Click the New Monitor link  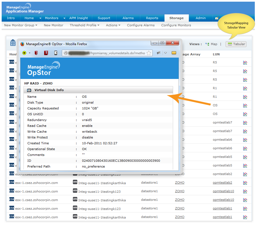[x=54, y=25]
